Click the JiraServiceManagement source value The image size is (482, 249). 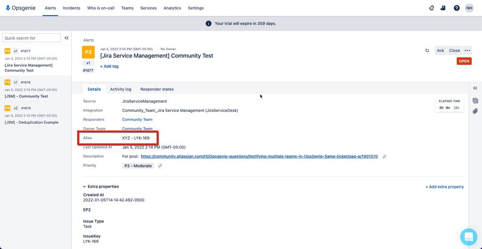(144, 101)
